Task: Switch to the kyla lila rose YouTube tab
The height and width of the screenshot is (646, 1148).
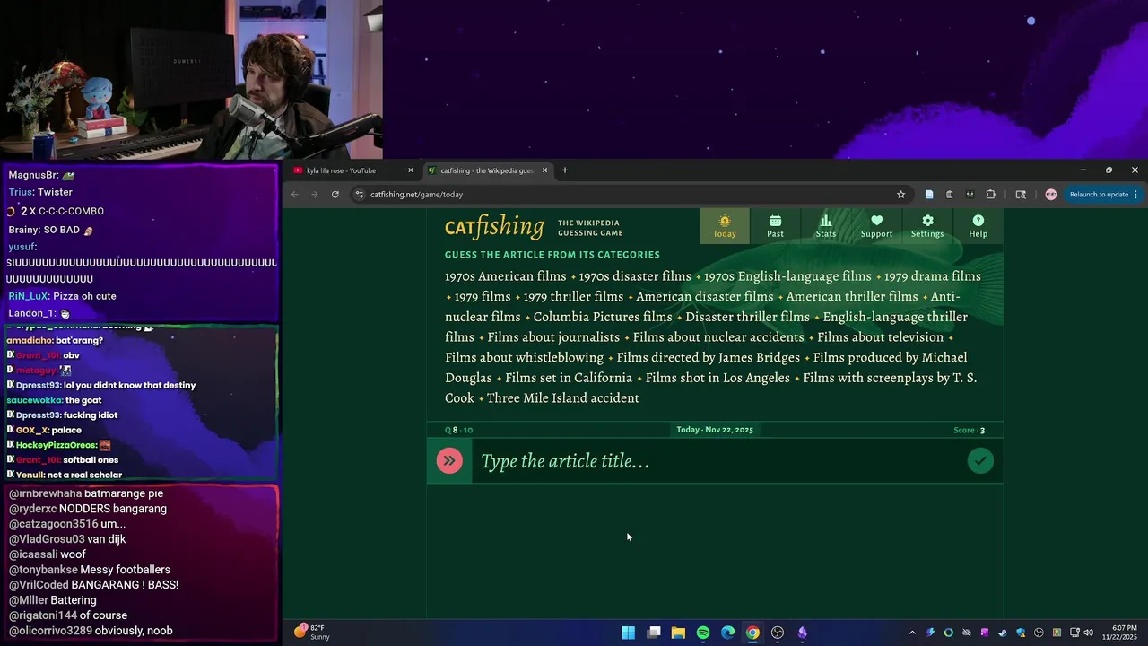Action: coord(350,170)
